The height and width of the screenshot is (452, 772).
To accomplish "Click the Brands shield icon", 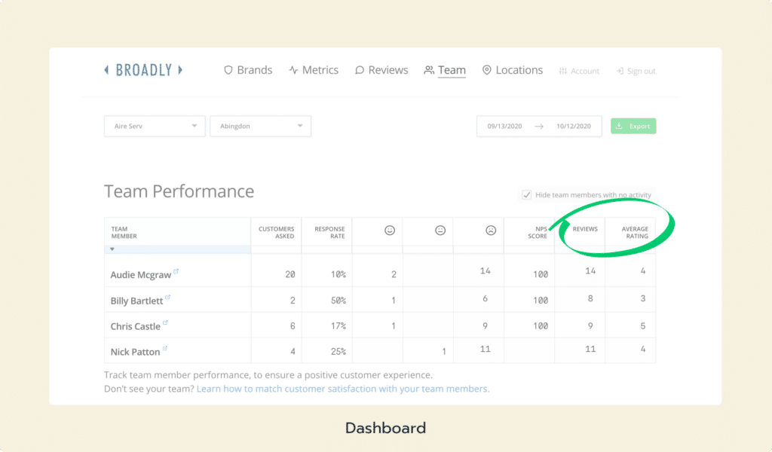I will pos(228,70).
